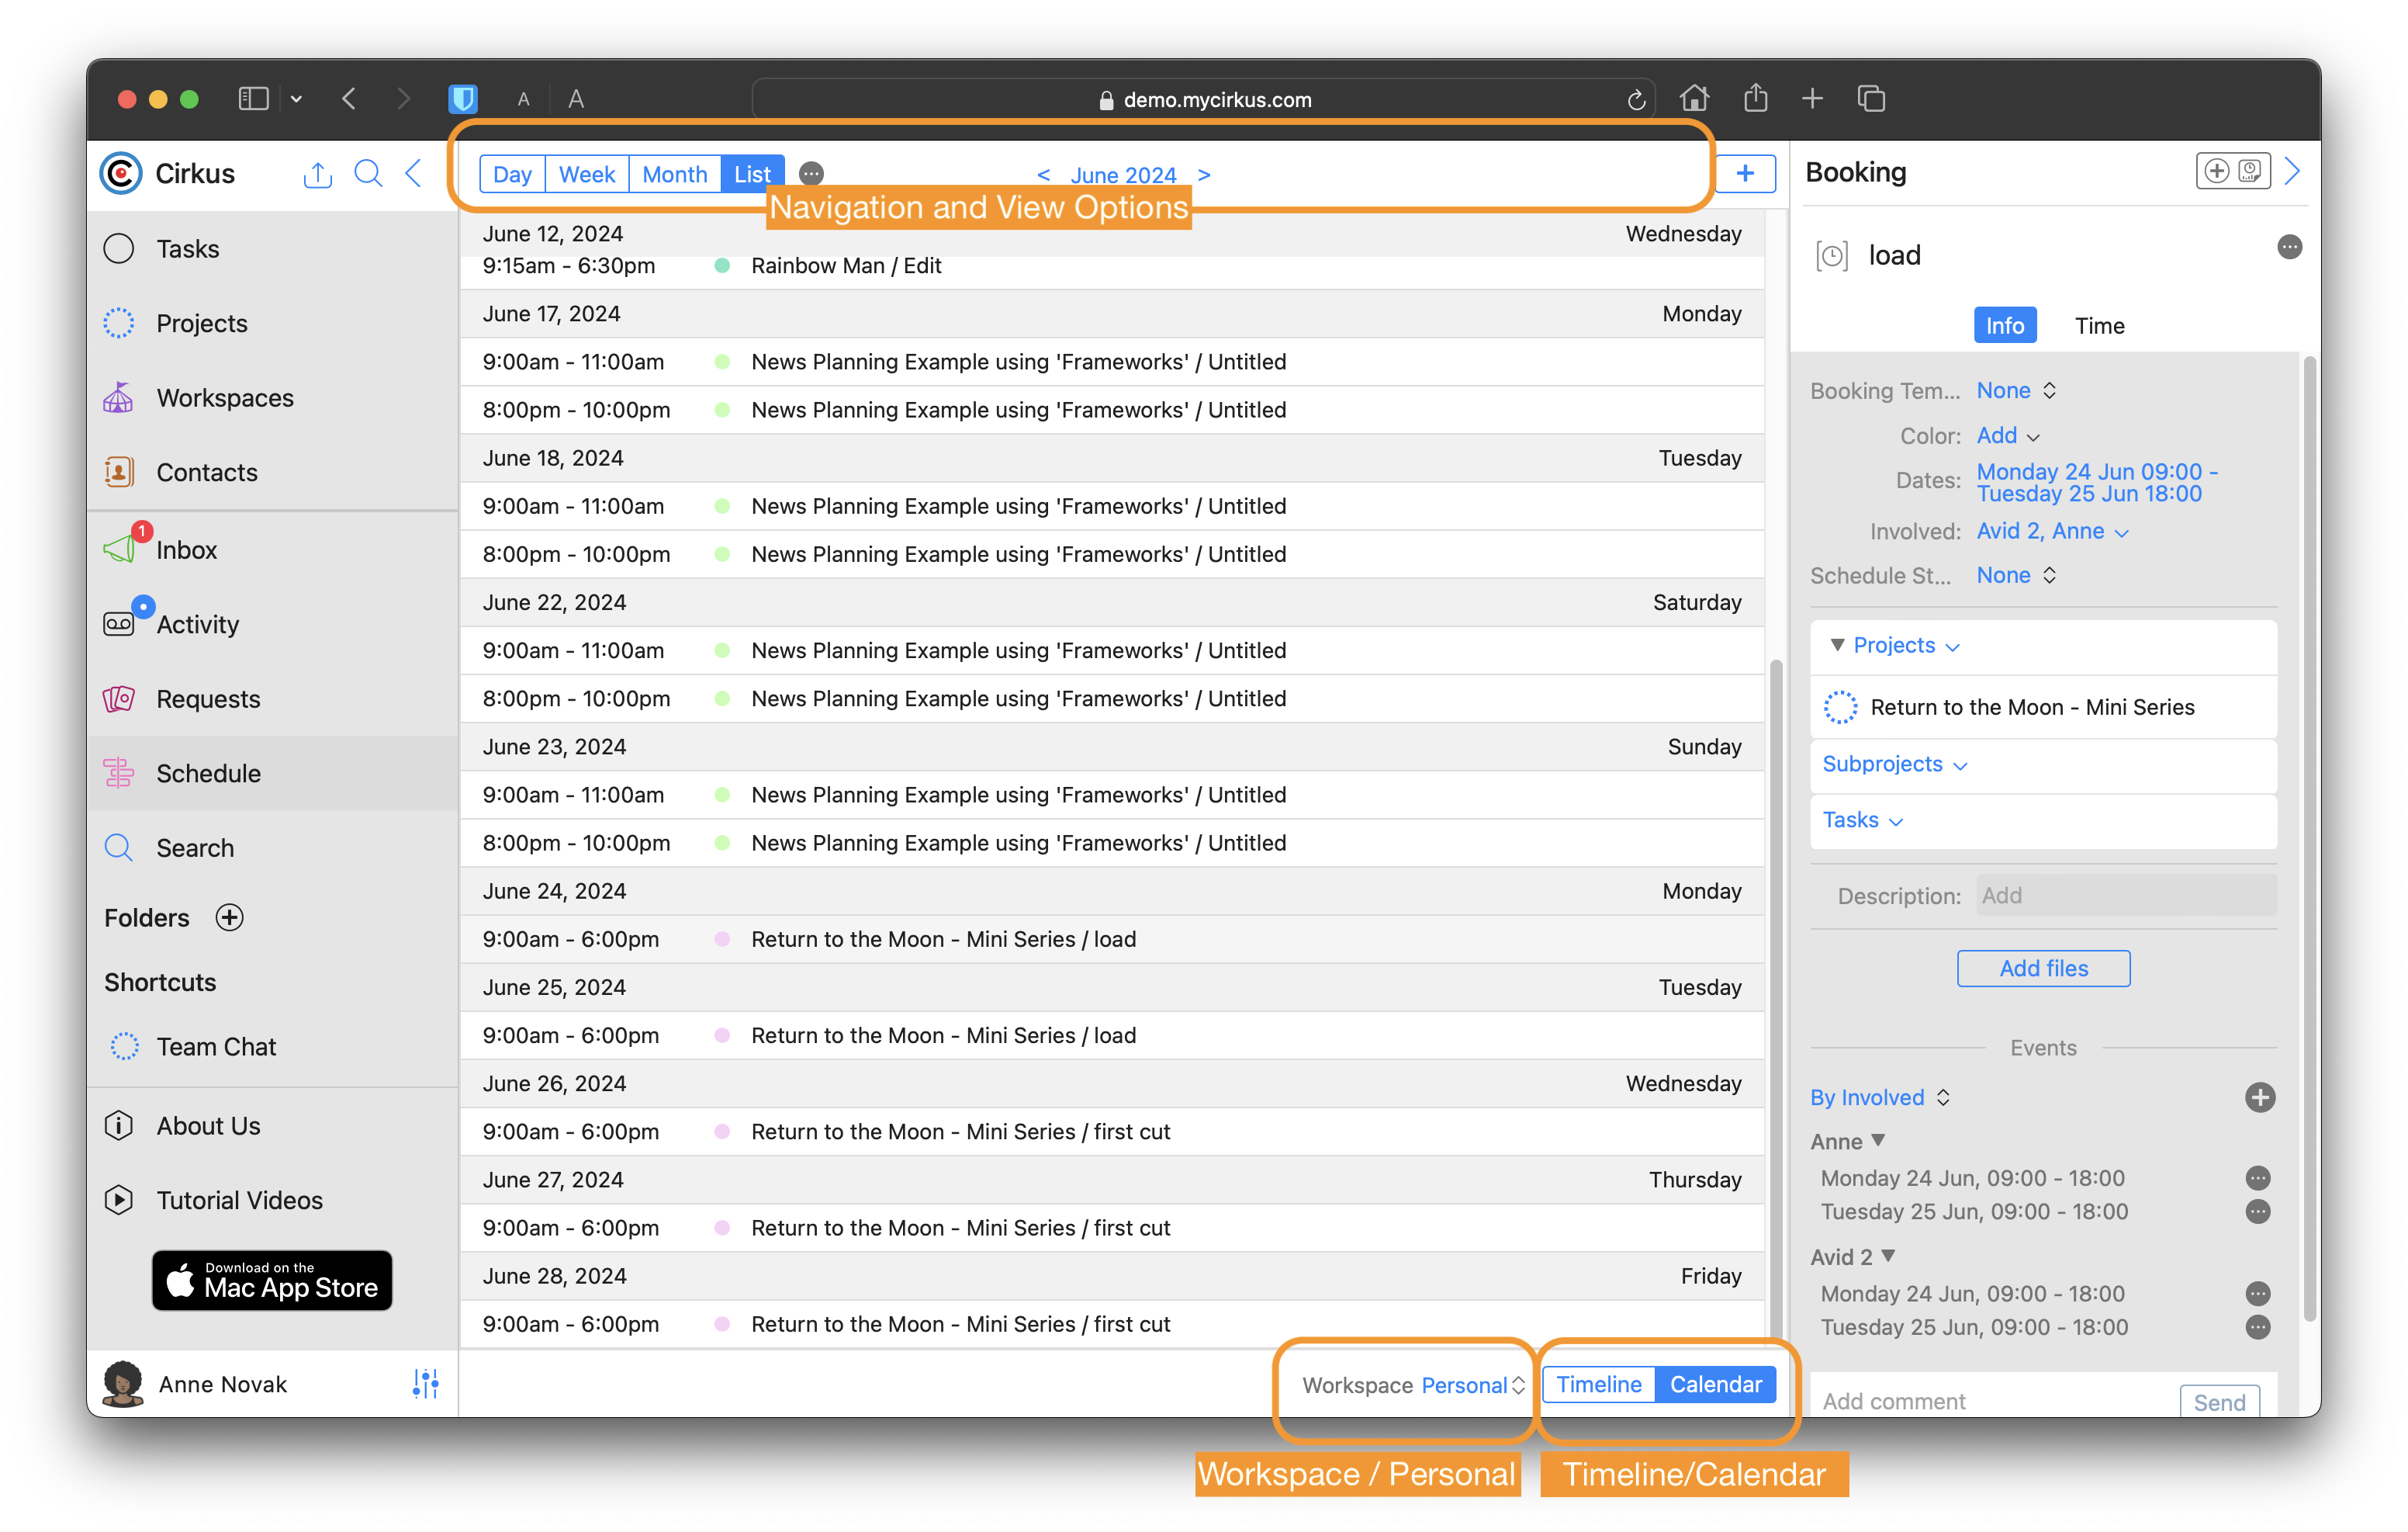Switch to the Time tab
This screenshot has width=2408, height=1532.
pyautogui.click(x=2099, y=325)
